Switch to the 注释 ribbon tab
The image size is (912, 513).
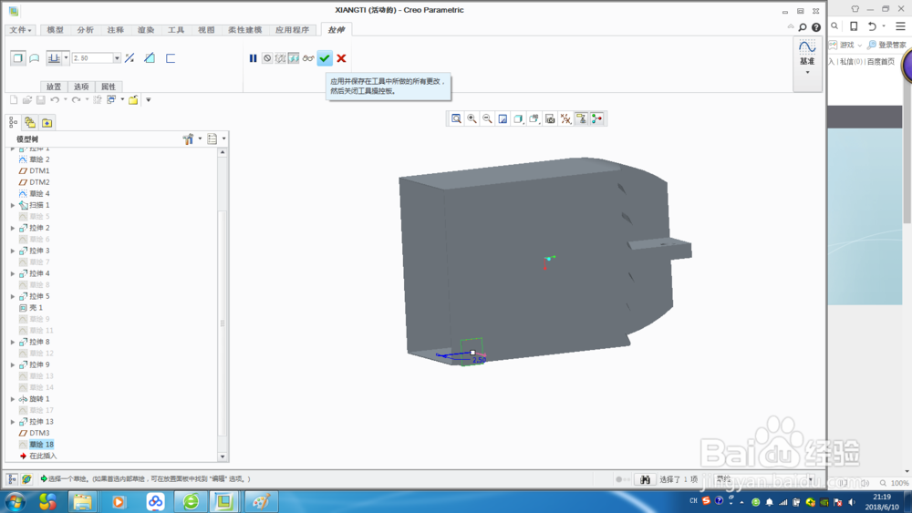pos(116,30)
